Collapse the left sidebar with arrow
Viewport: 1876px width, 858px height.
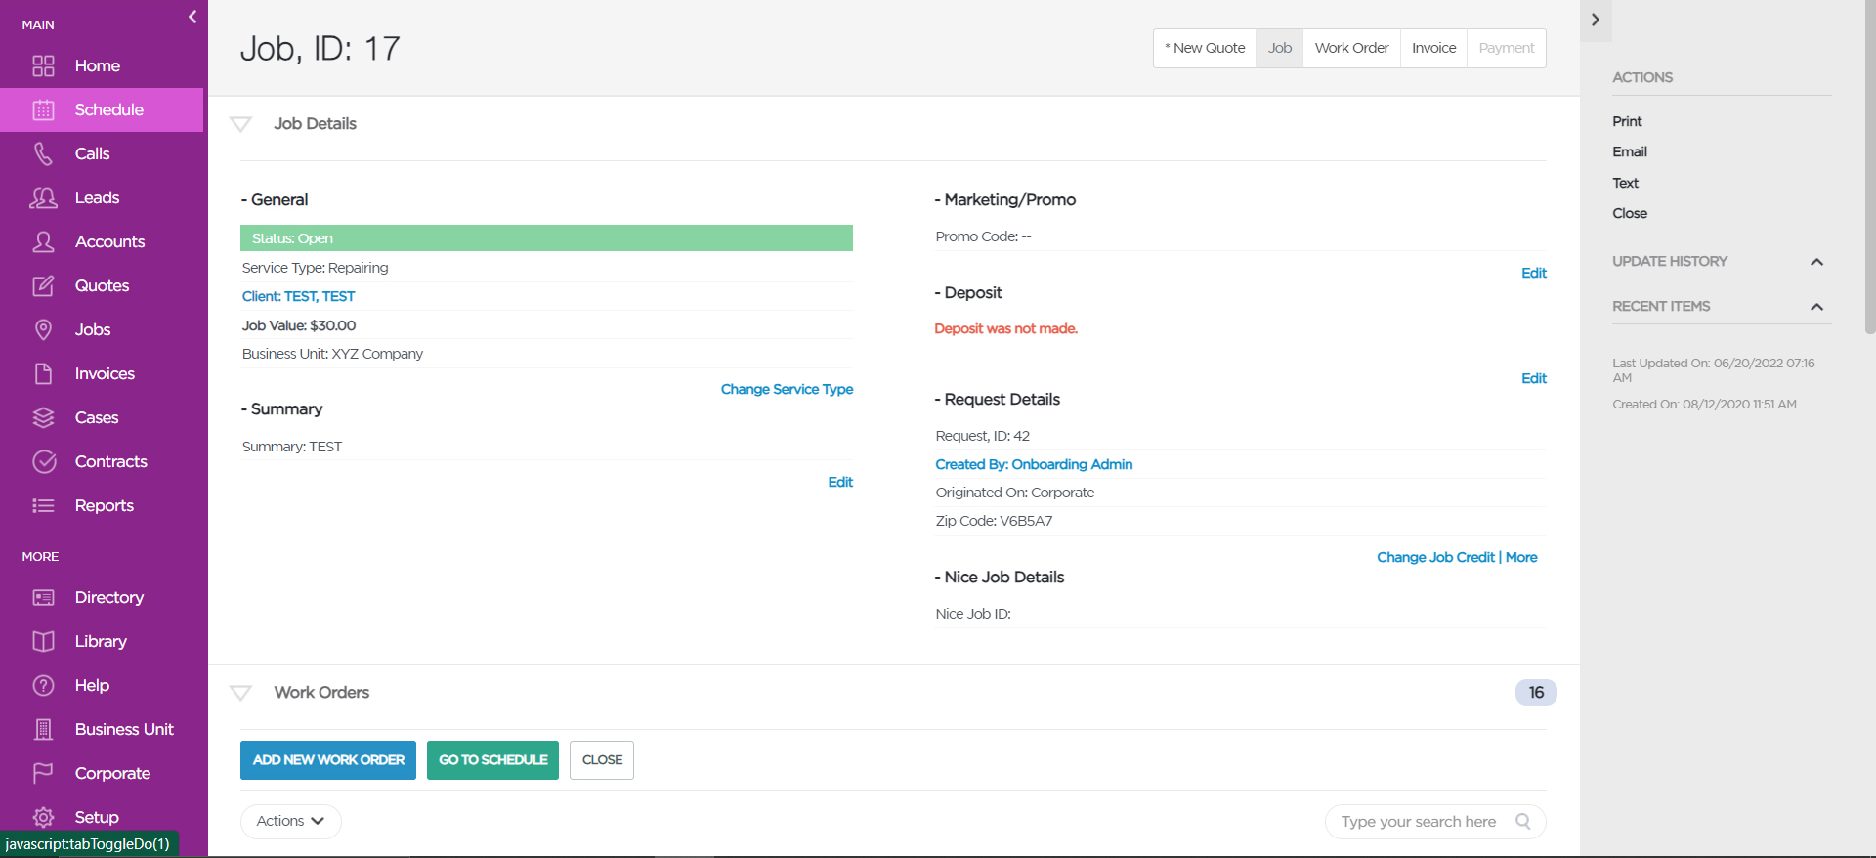tap(192, 17)
